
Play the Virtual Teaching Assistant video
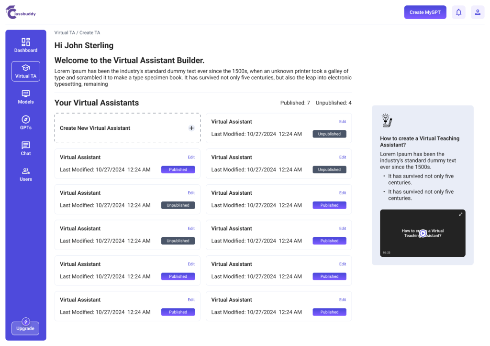(x=423, y=233)
